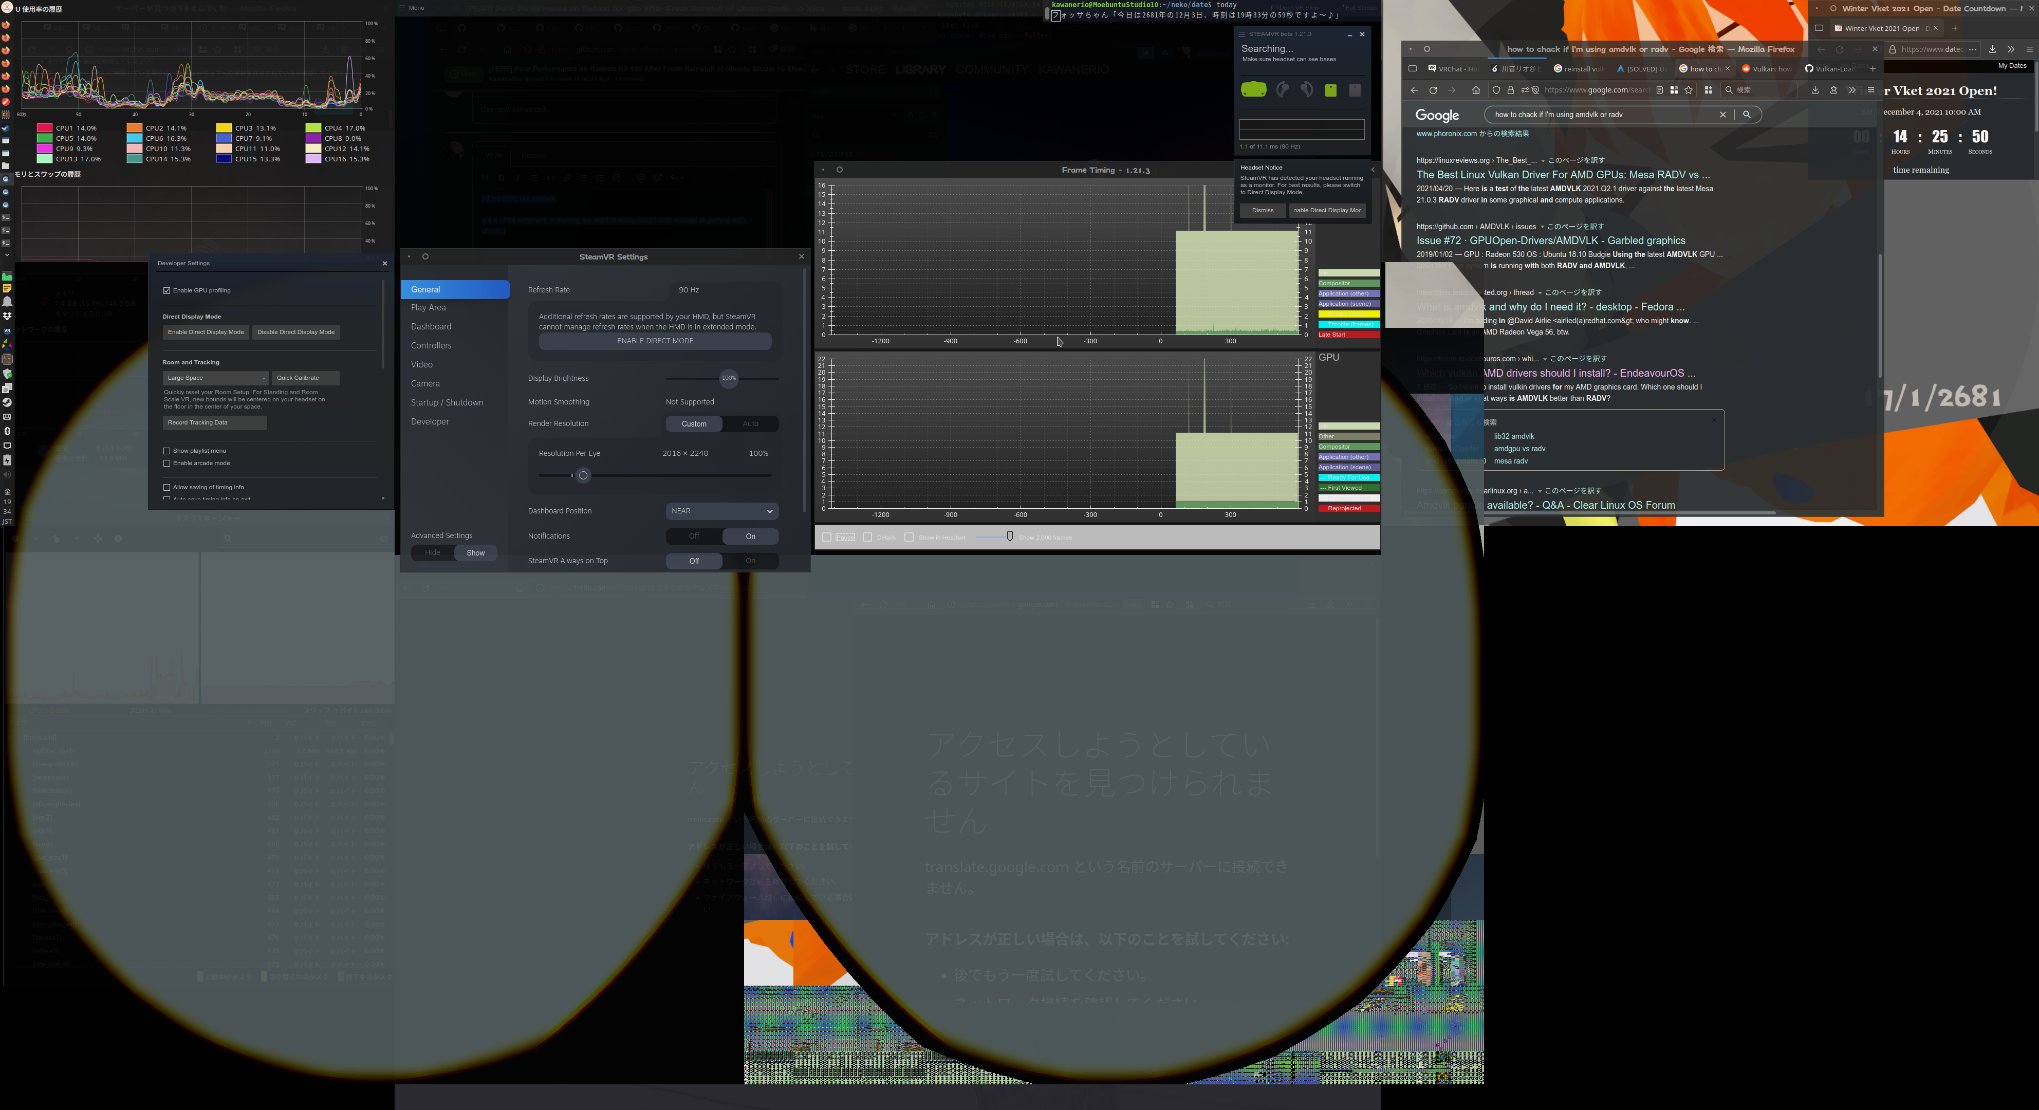Check Allow saving of timing info
Image resolution: width=2039 pixels, height=1110 pixels.
(167, 488)
